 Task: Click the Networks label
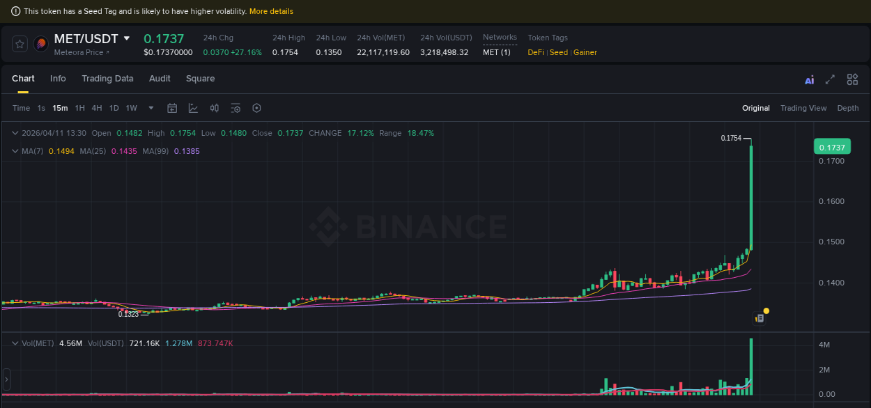coord(500,38)
